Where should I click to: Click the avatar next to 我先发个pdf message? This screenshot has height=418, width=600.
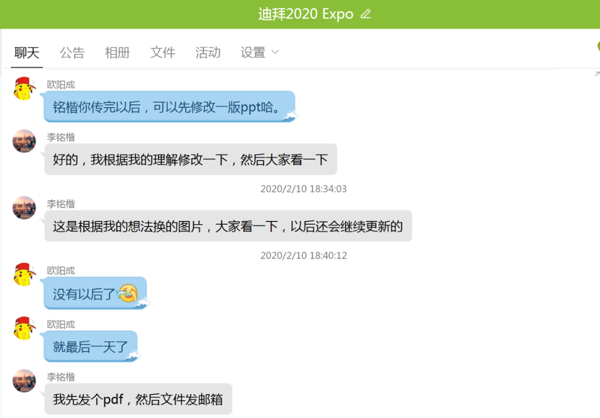point(24,380)
